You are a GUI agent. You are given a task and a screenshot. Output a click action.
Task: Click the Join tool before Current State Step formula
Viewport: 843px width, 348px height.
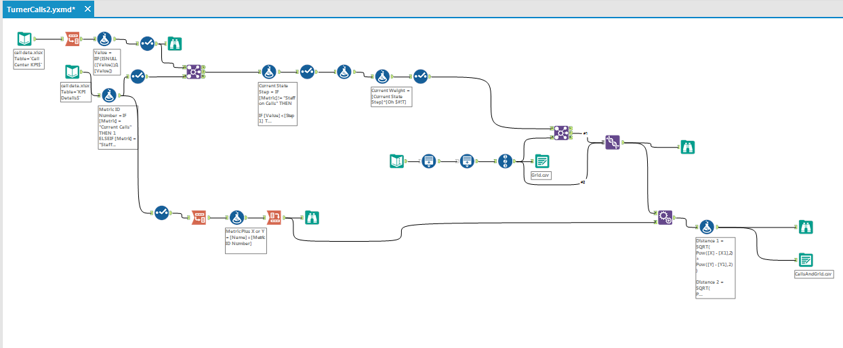coord(193,71)
